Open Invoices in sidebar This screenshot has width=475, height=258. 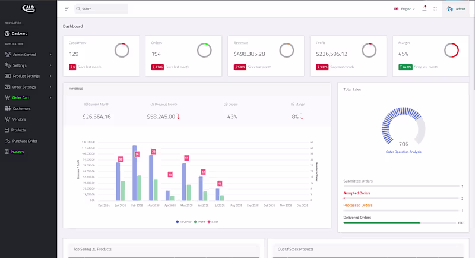(17, 152)
